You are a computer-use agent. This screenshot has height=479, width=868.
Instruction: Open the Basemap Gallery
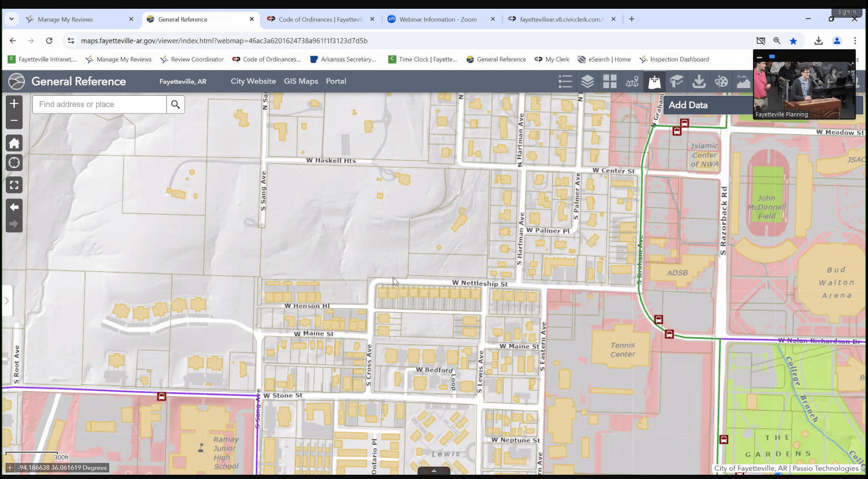tap(609, 81)
